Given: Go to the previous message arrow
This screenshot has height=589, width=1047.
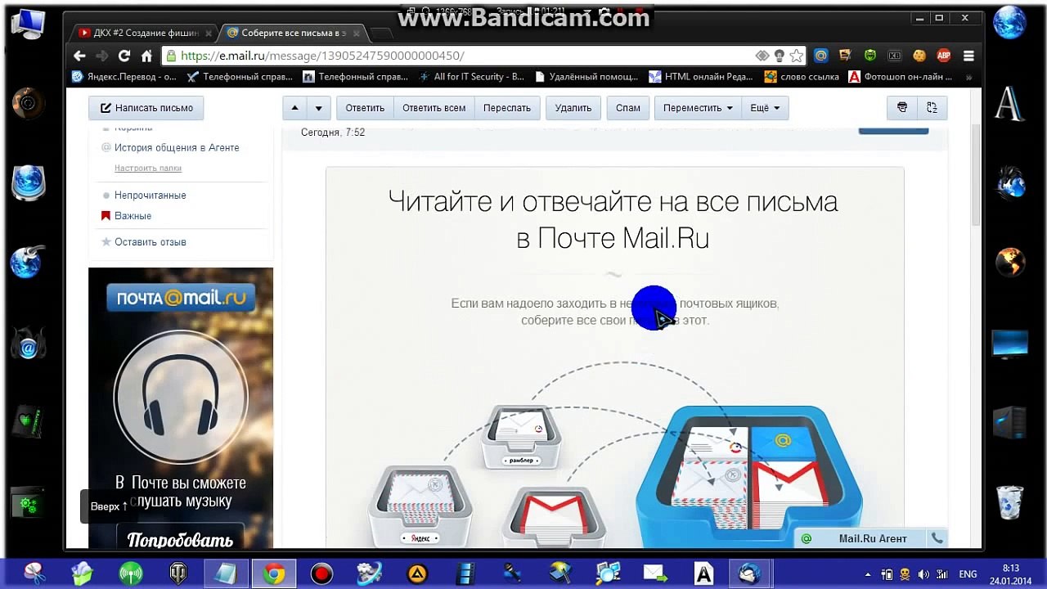Looking at the screenshot, I should tap(295, 108).
